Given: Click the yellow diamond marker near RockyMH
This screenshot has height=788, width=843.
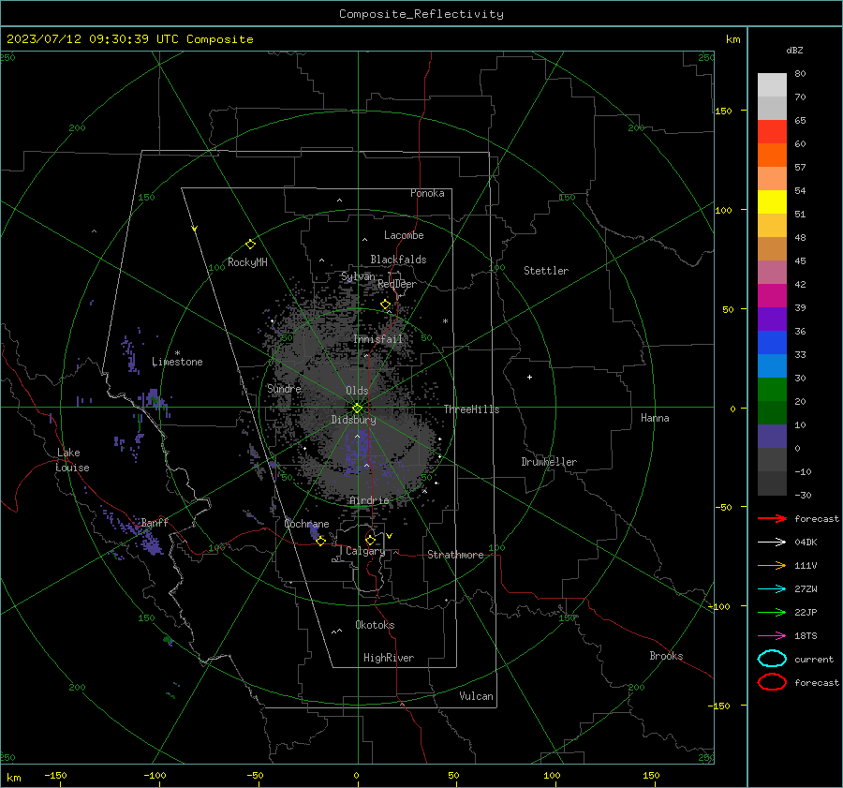Looking at the screenshot, I should point(250,245).
